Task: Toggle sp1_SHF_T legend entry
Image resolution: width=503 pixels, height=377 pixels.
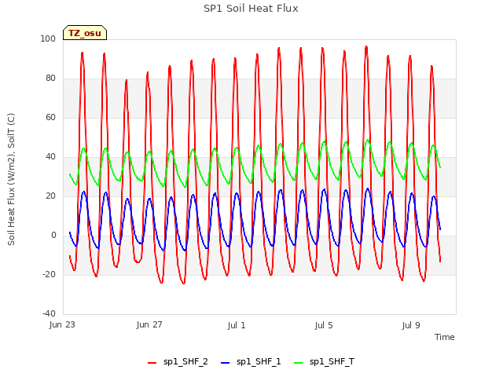Action: click(x=324, y=362)
